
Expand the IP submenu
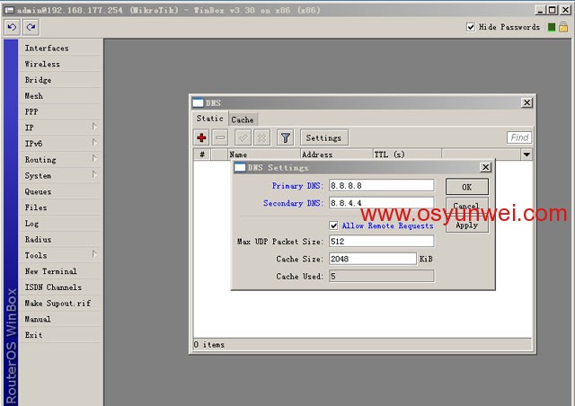coord(94,127)
